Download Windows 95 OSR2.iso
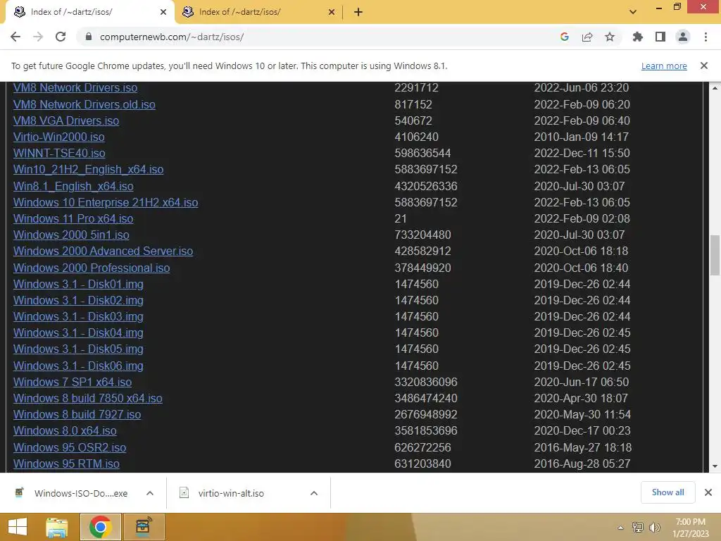The width and height of the screenshot is (721, 541). point(70,447)
